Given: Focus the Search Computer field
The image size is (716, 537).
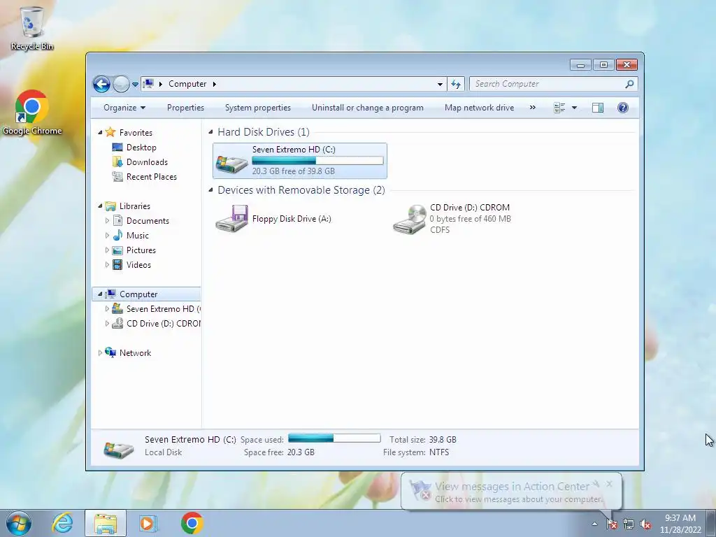Looking at the screenshot, I should pos(548,84).
